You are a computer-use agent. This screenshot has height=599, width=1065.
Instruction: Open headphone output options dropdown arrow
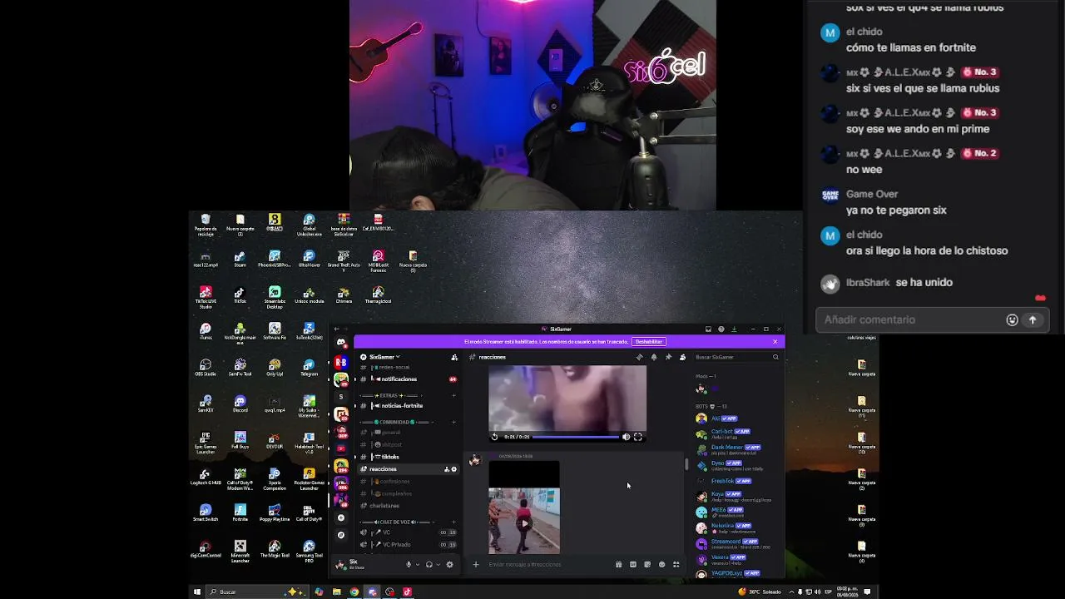pos(438,564)
